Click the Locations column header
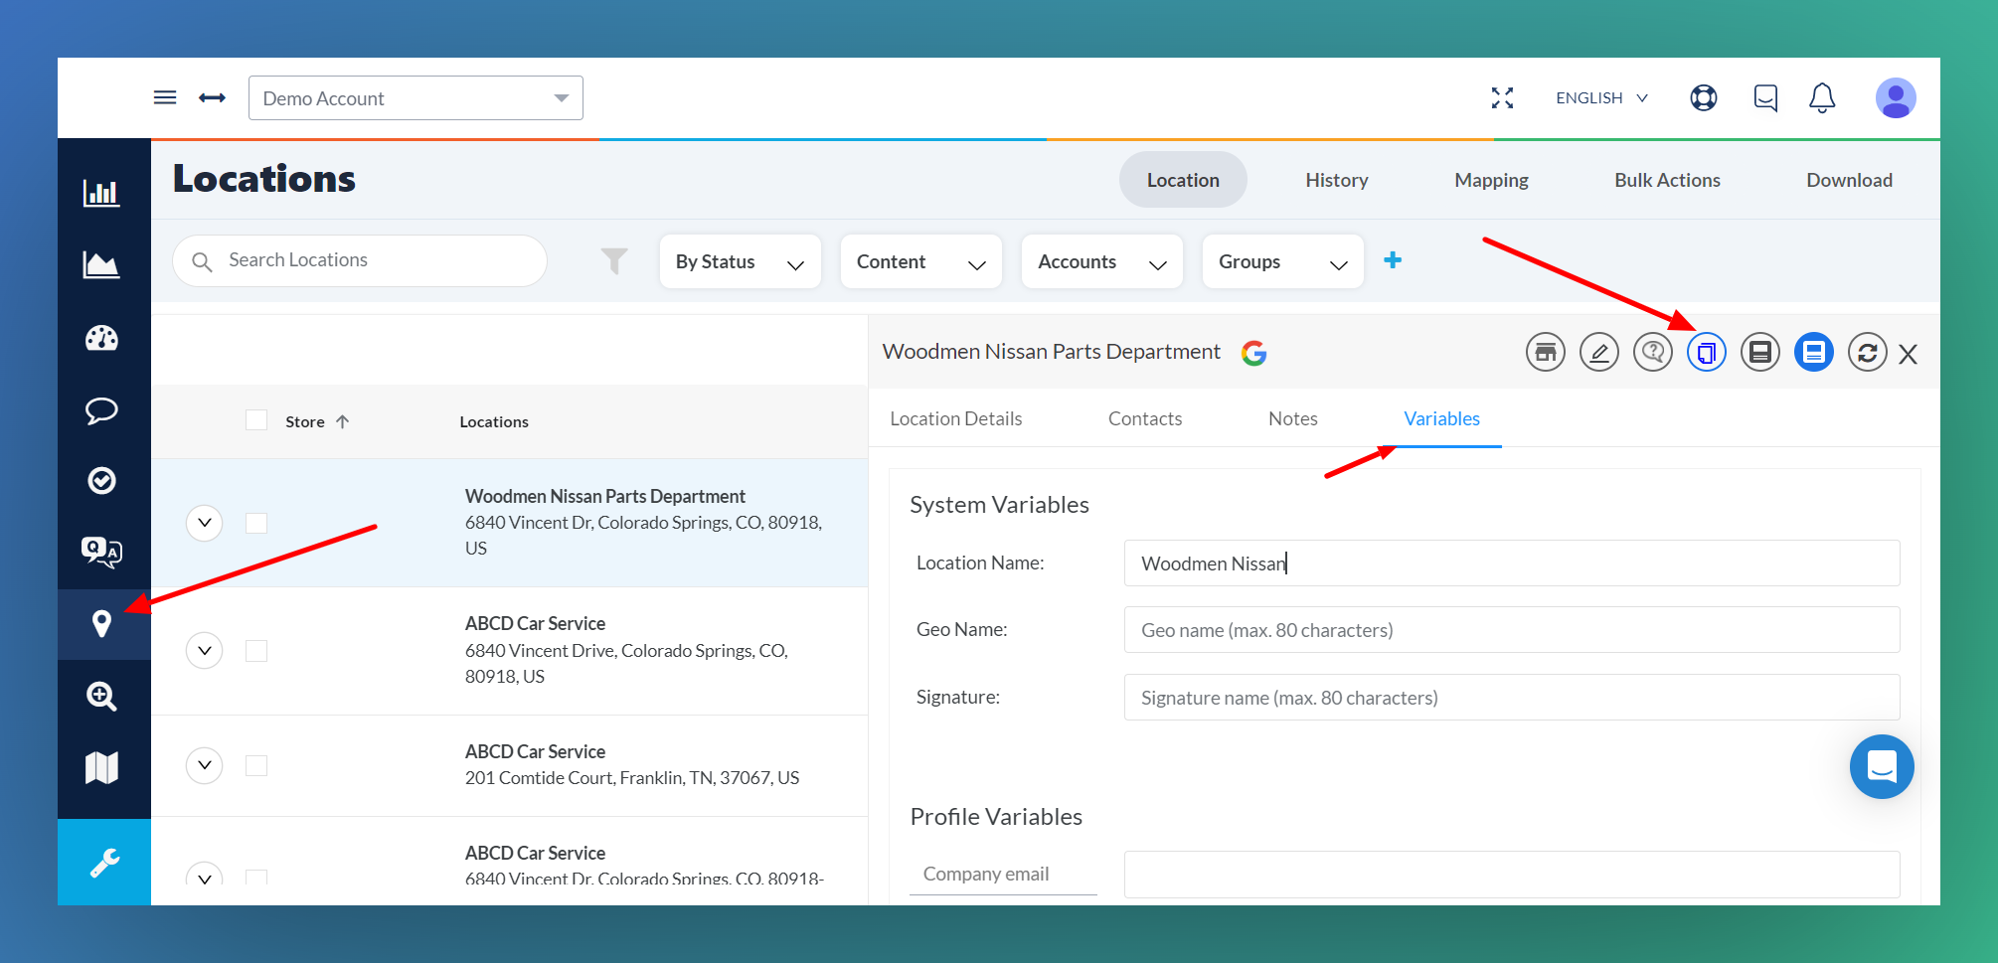Image resolution: width=1998 pixels, height=963 pixels. [494, 421]
